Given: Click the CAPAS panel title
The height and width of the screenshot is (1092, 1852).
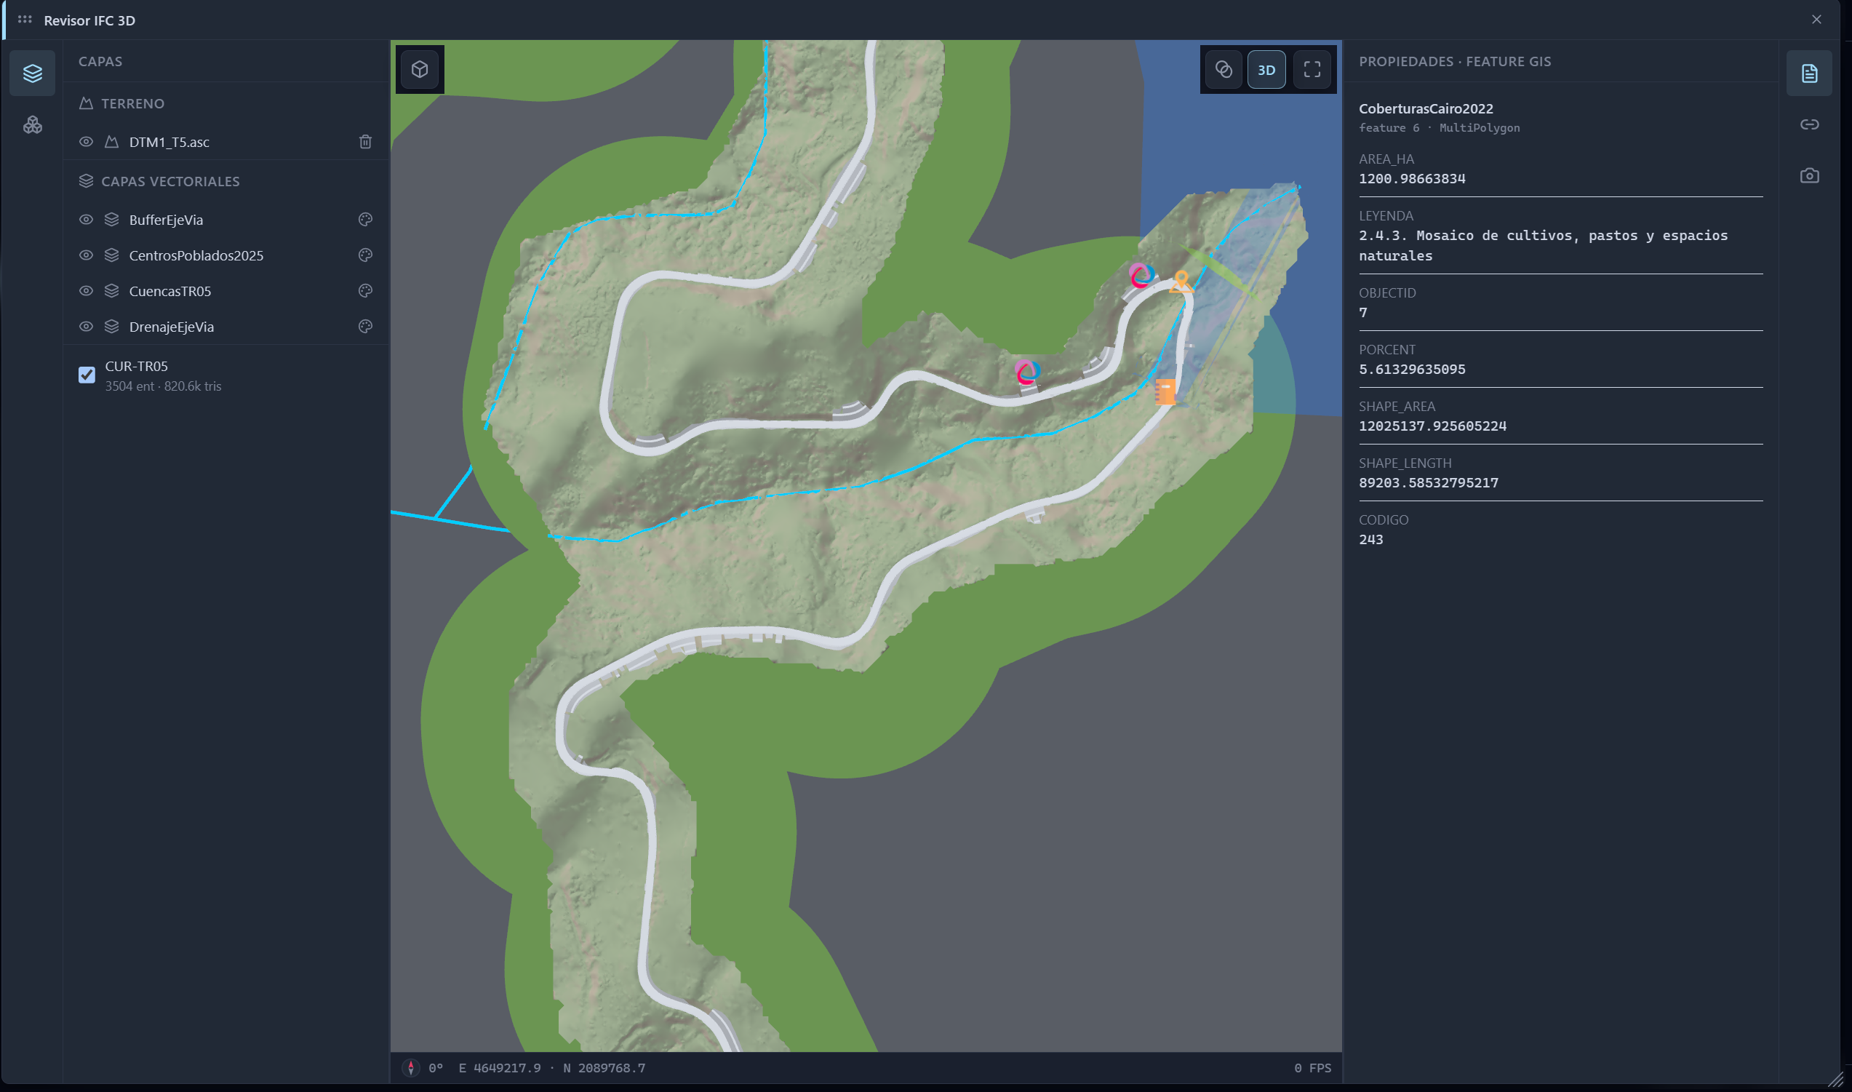Looking at the screenshot, I should [x=101, y=62].
